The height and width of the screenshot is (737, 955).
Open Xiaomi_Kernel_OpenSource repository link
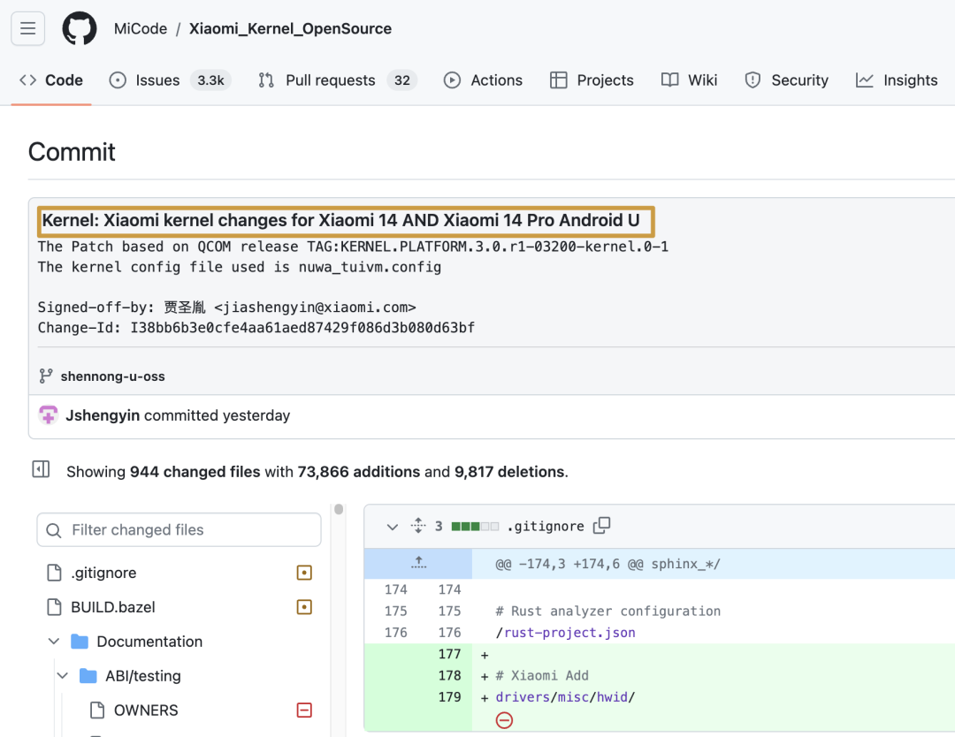291,28
